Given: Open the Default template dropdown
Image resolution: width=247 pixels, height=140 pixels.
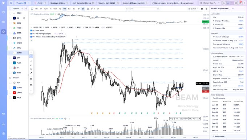Looking at the screenshot, I should point(194,9).
